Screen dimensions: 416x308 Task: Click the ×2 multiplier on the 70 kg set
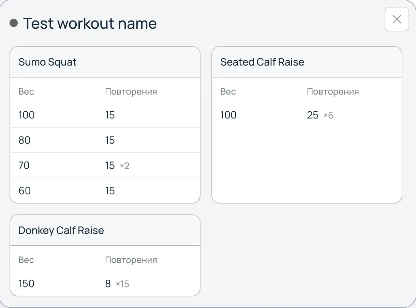pyautogui.click(x=124, y=166)
